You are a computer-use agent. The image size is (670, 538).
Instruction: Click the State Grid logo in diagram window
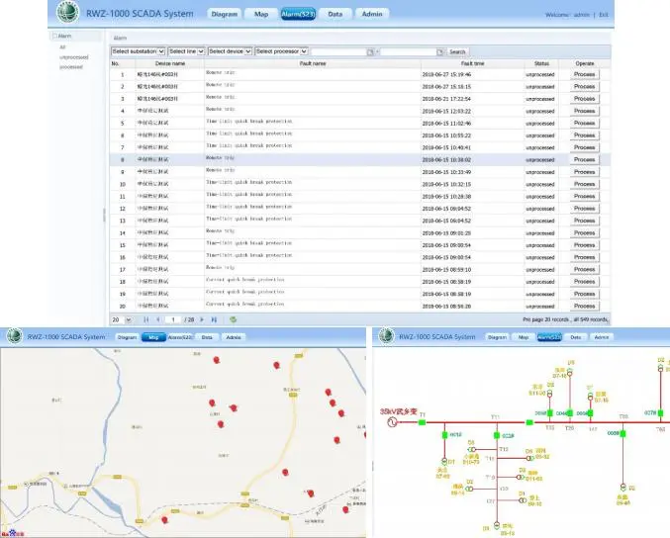point(387,335)
